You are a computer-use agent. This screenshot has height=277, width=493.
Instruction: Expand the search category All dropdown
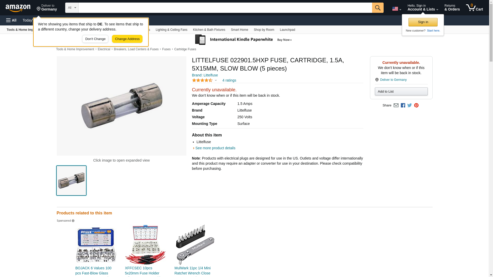(72, 8)
